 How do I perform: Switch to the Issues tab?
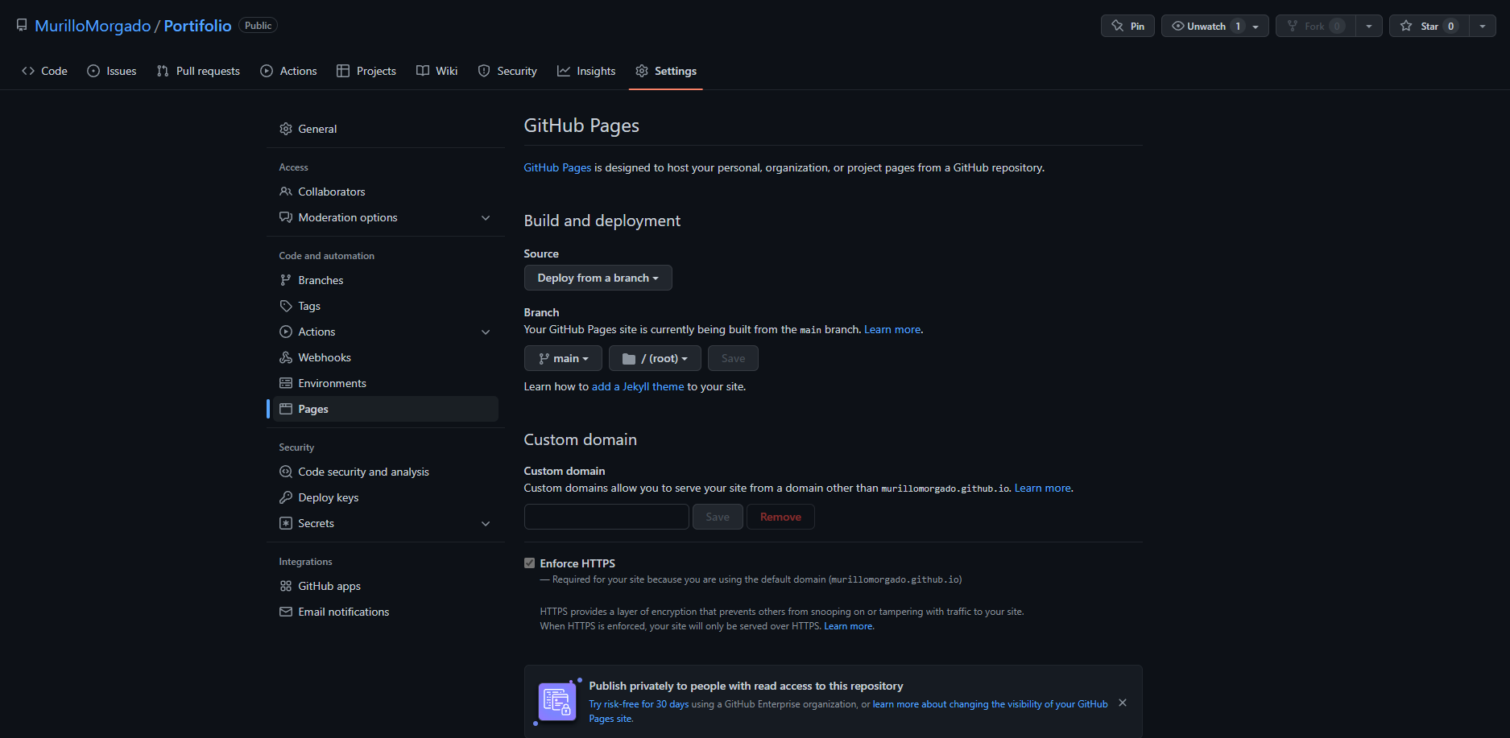(112, 71)
